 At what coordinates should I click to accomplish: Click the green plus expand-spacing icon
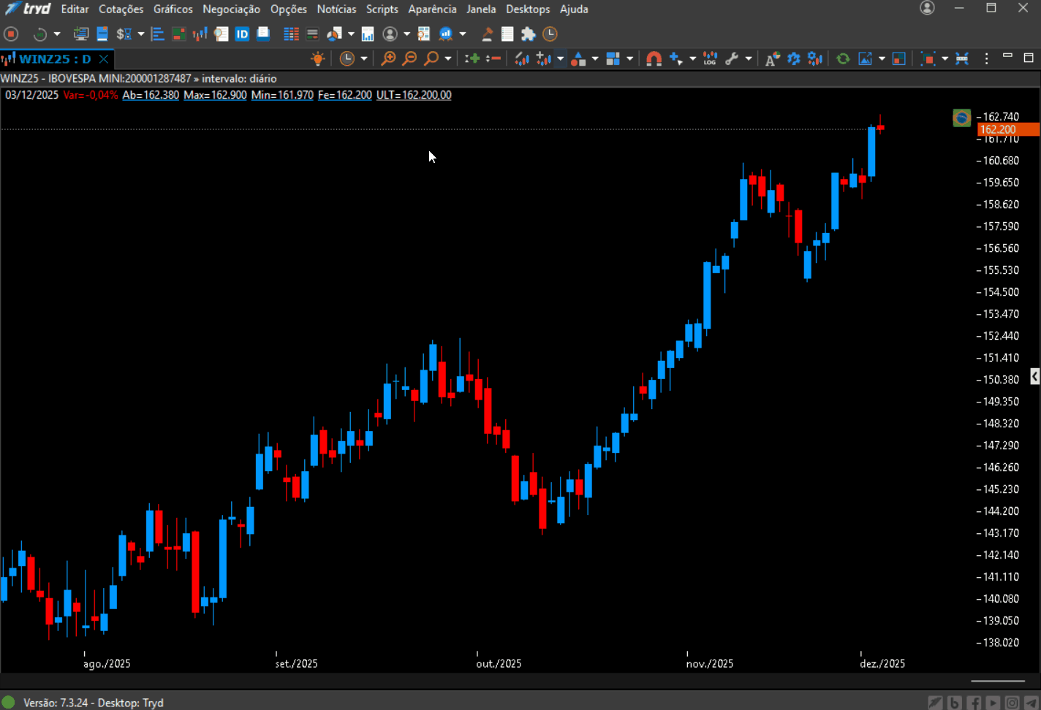472,58
